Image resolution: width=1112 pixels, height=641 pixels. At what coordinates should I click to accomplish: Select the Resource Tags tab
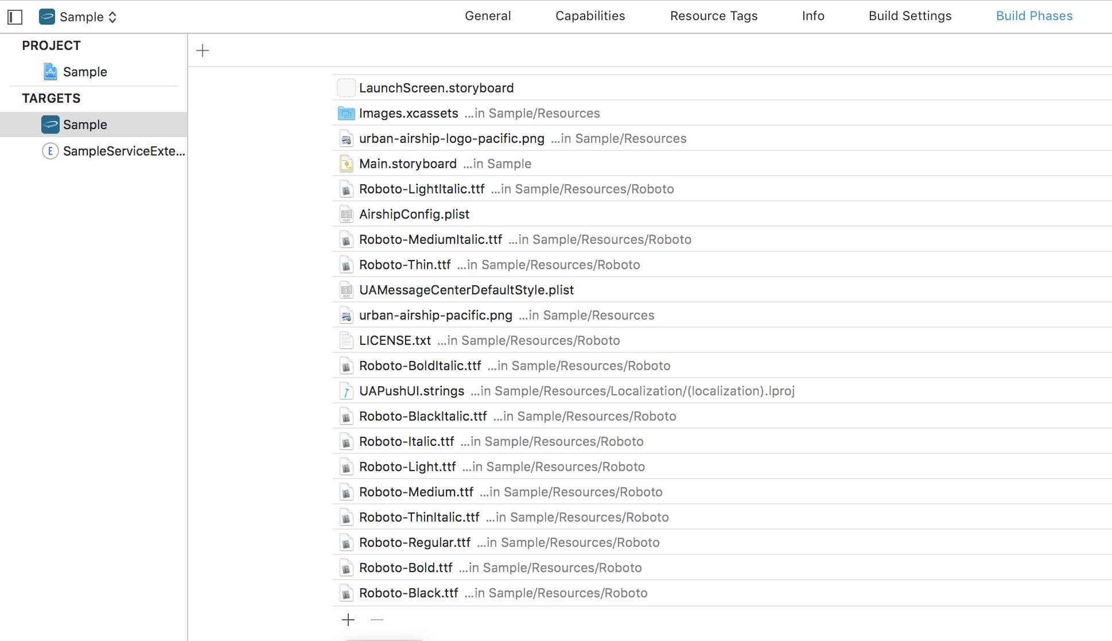[x=713, y=16]
